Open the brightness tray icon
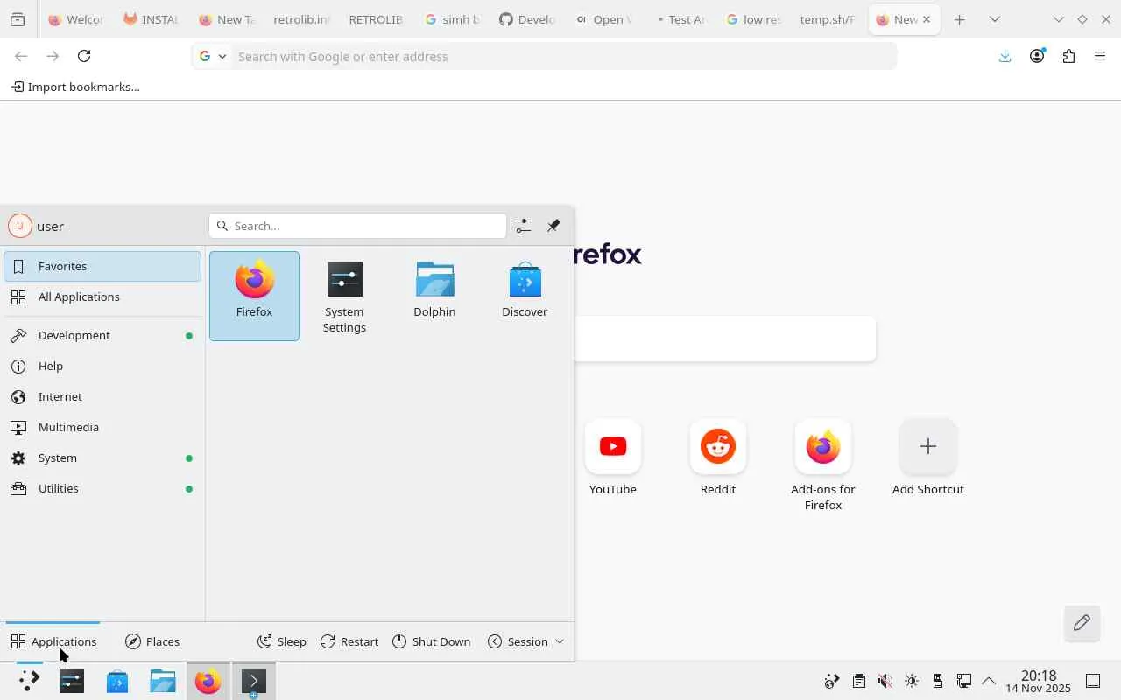1121x700 pixels. pos(911,681)
